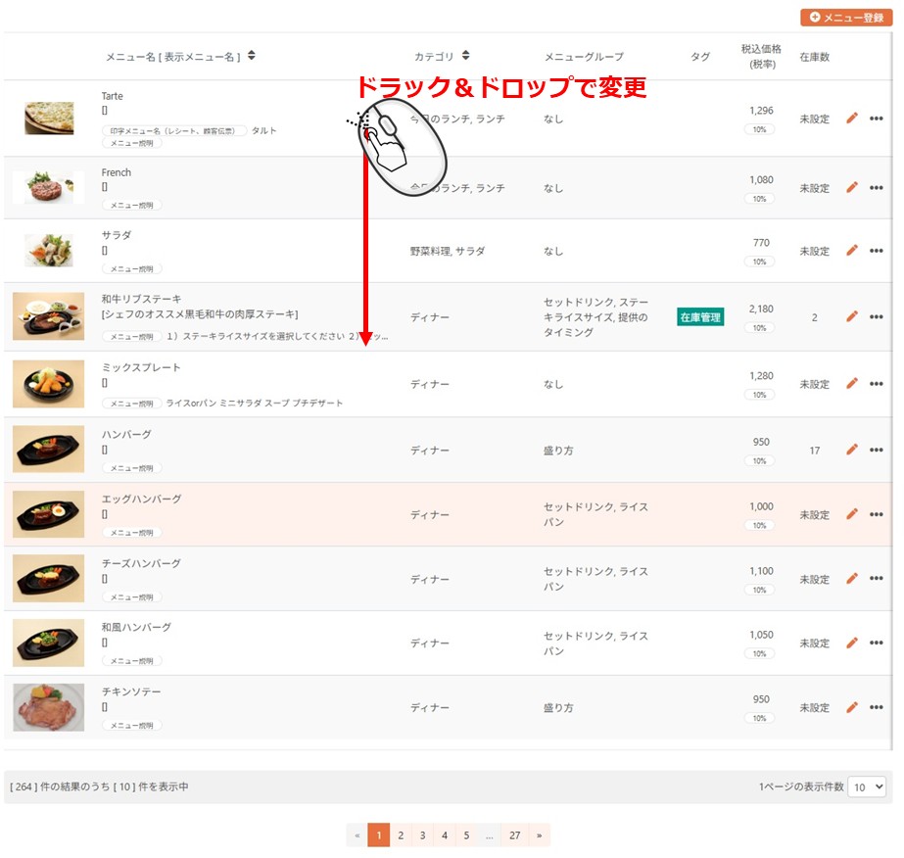The width and height of the screenshot is (904, 858).
Task: Sort by カテゴリ column arrows
Action: [465, 56]
